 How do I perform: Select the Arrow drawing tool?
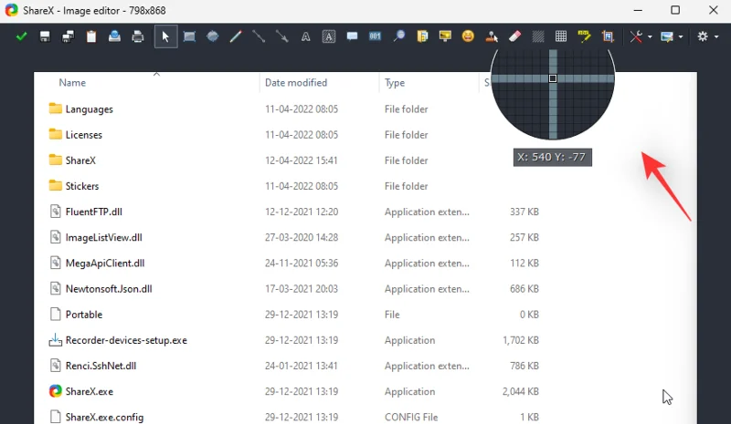tap(281, 36)
